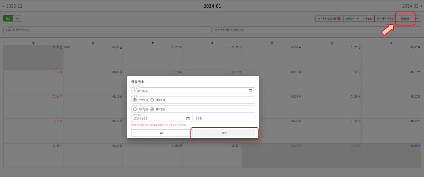424x177 pixels.
Task: Click 일정 내역 가져오기 button
Action: pos(386,19)
